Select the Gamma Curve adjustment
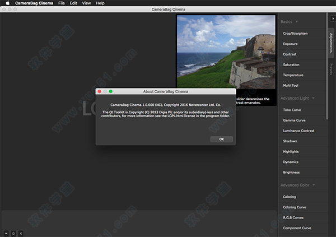 coord(302,120)
